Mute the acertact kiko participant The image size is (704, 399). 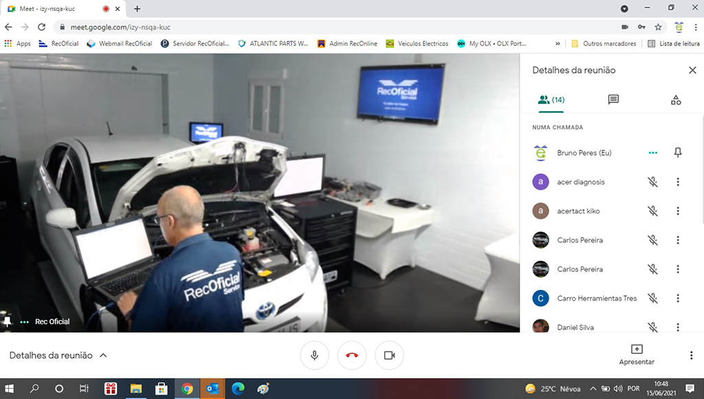click(x=652, y=211)
